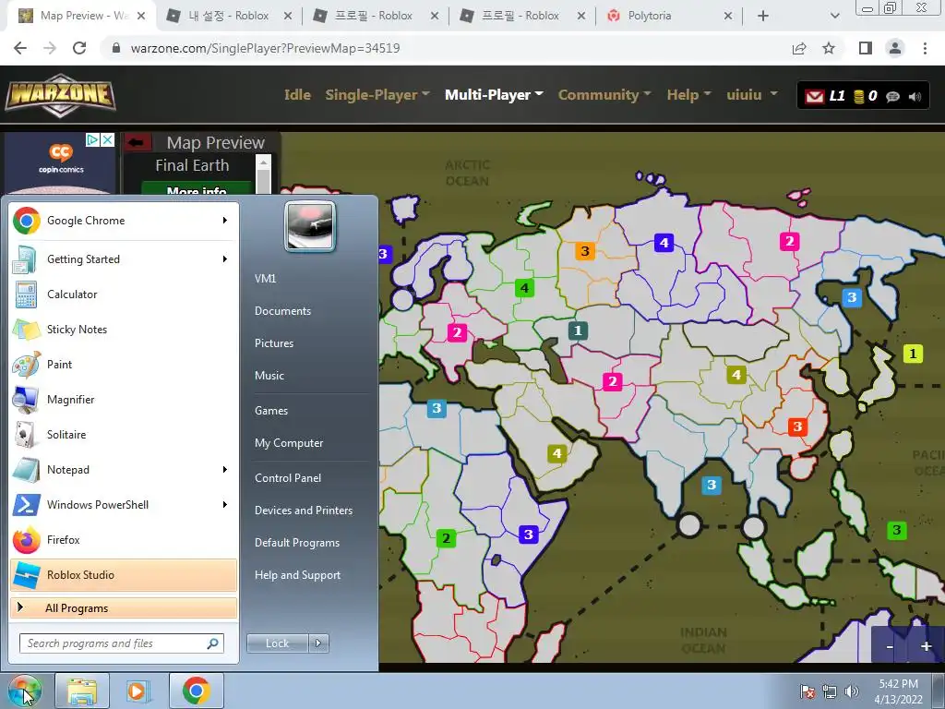Show Chrome tab search chevron
The image size is (945, 709).
coord(834,16)
